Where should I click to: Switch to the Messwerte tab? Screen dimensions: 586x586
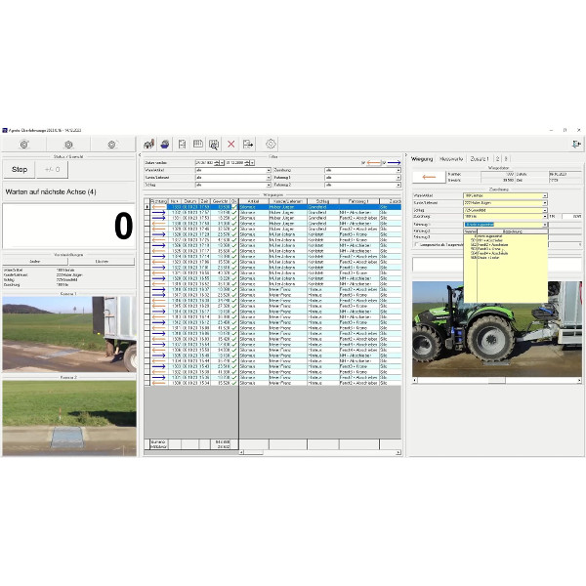(x=451, y=159)
